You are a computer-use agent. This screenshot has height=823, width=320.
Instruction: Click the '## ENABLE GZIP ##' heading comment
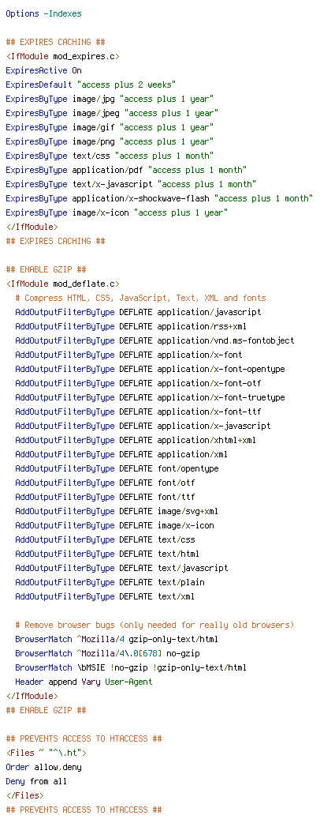pyautogui.click(x=46, y=270)
